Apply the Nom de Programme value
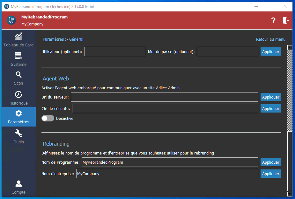Image resolution: width=295 pixels, height=199 pixels. click(x=270, y=162)
